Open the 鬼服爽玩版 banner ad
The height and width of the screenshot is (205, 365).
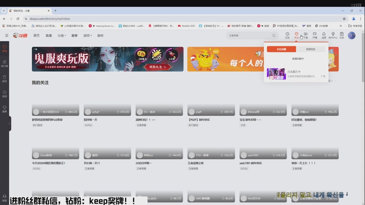coord(108,59)
